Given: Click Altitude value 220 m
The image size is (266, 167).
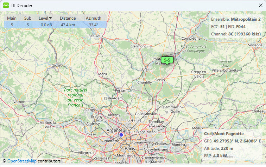Looking at the screenshot, I should [x=227, y=148].
